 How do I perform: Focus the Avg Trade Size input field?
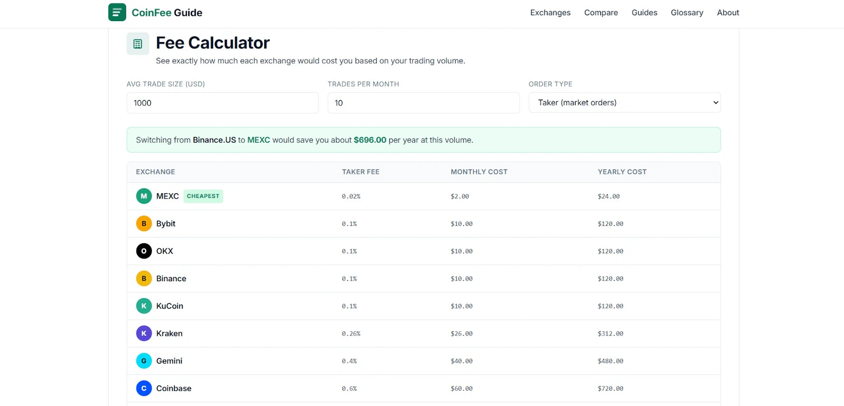coord(223,103)
